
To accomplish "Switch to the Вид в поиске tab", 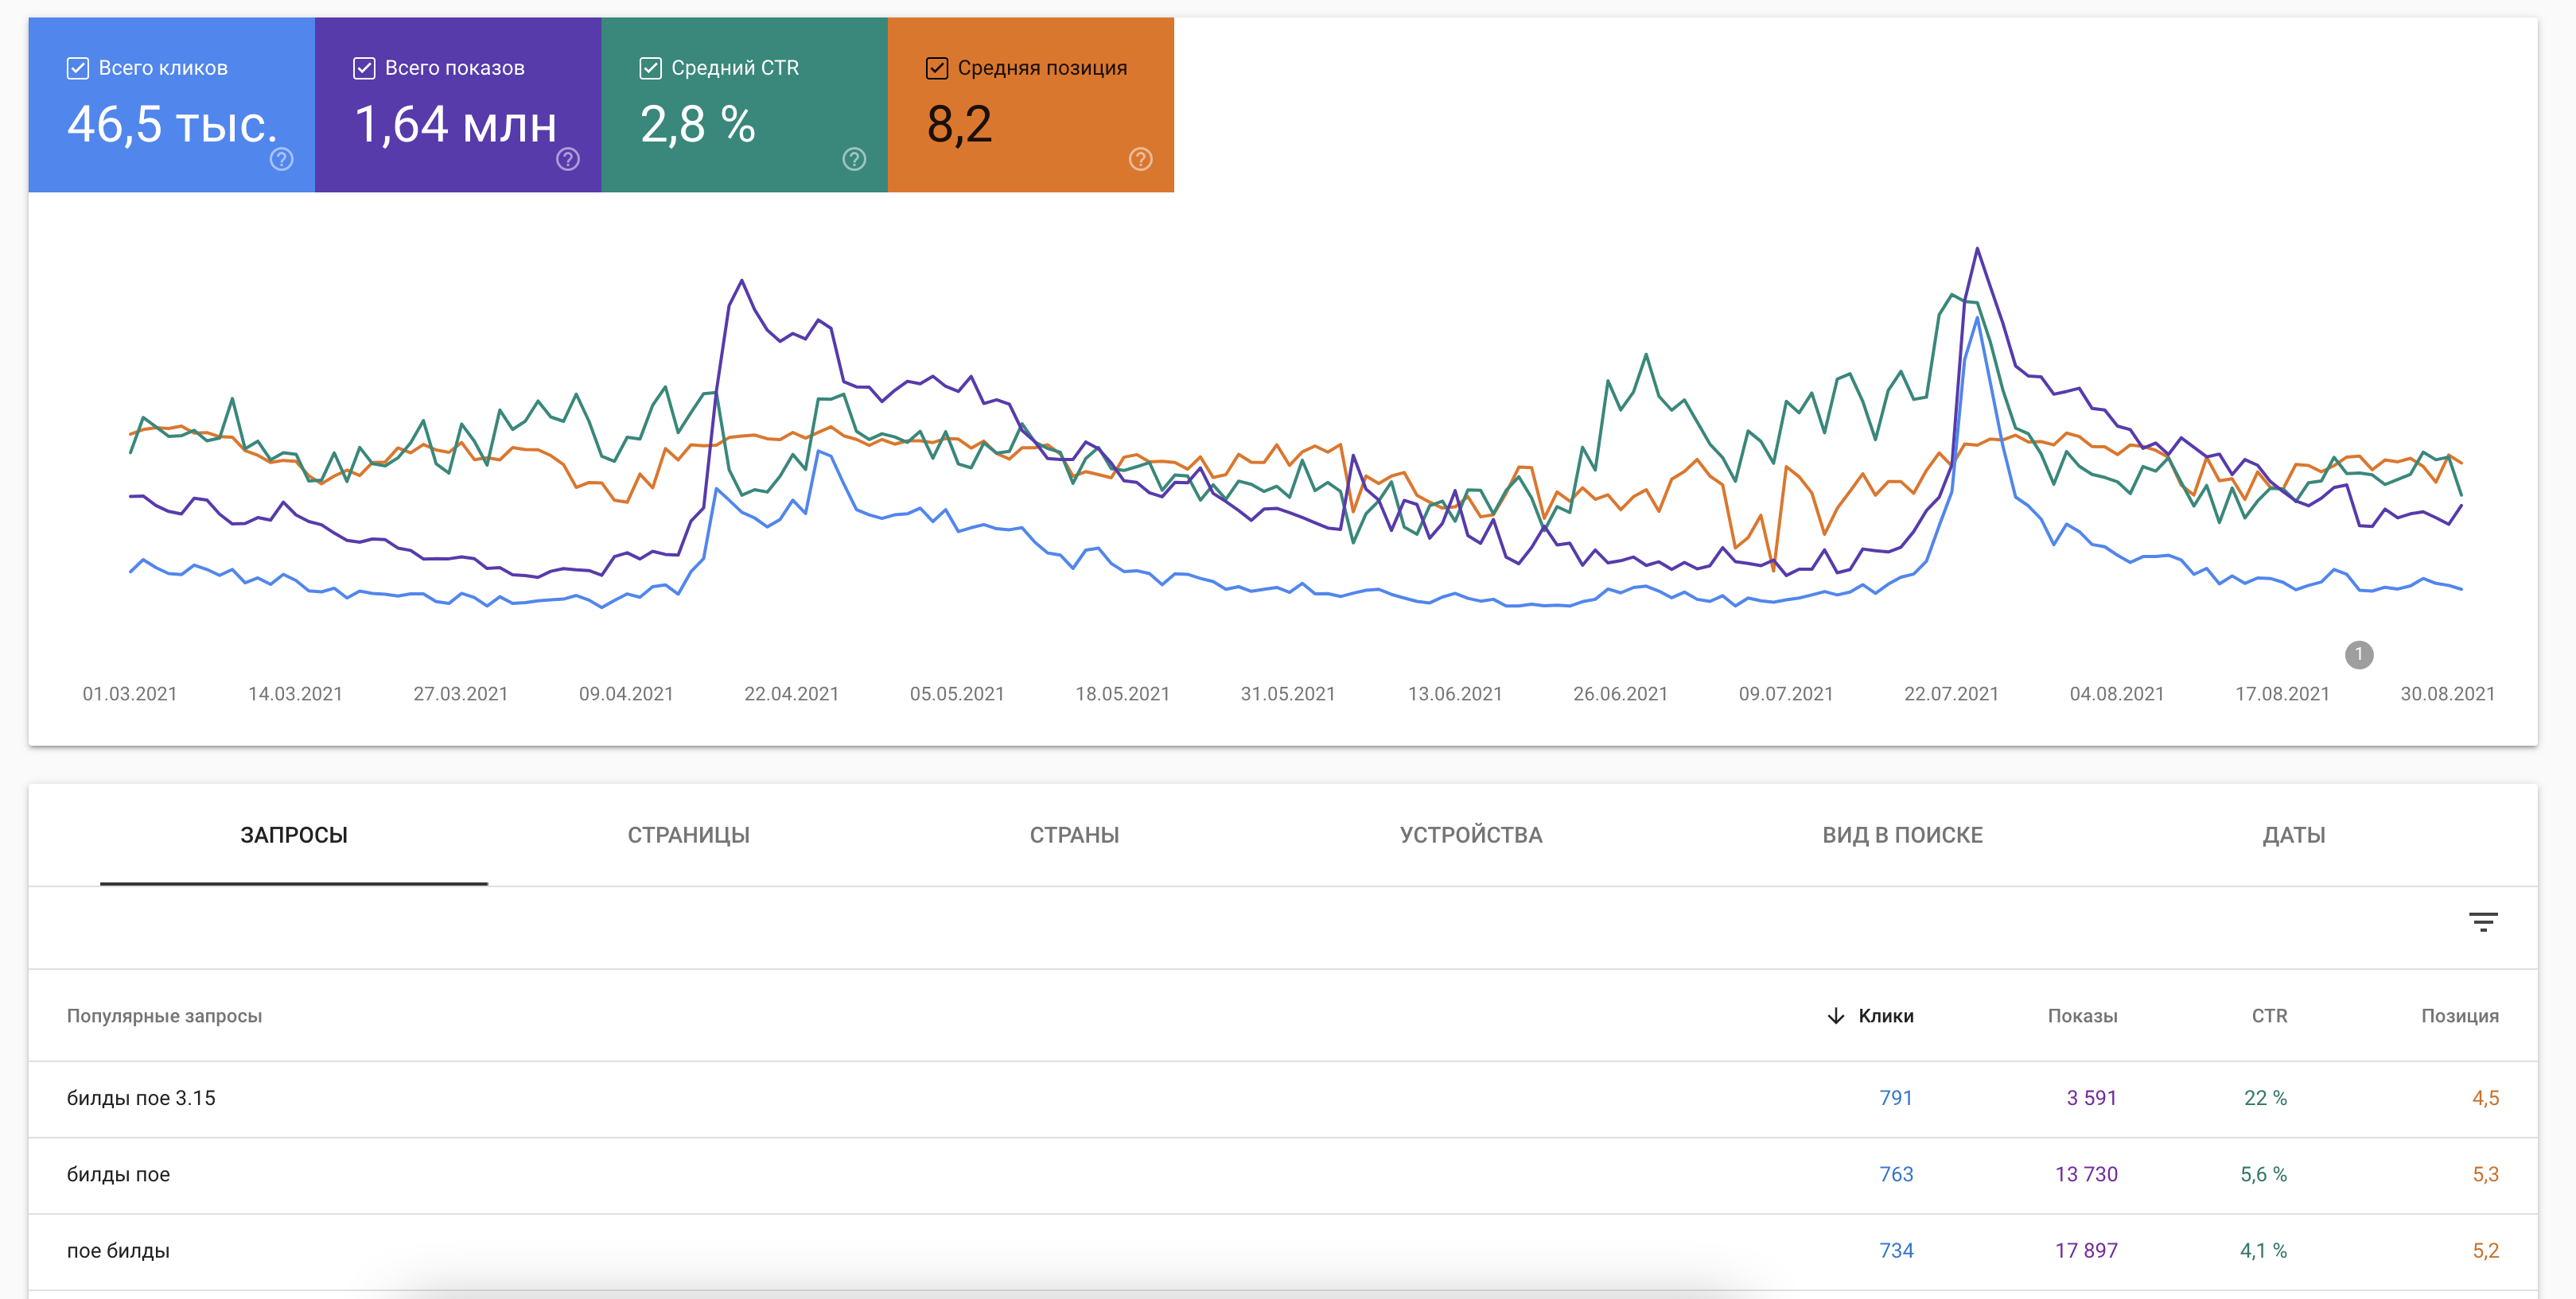I will pos(1901,836).
